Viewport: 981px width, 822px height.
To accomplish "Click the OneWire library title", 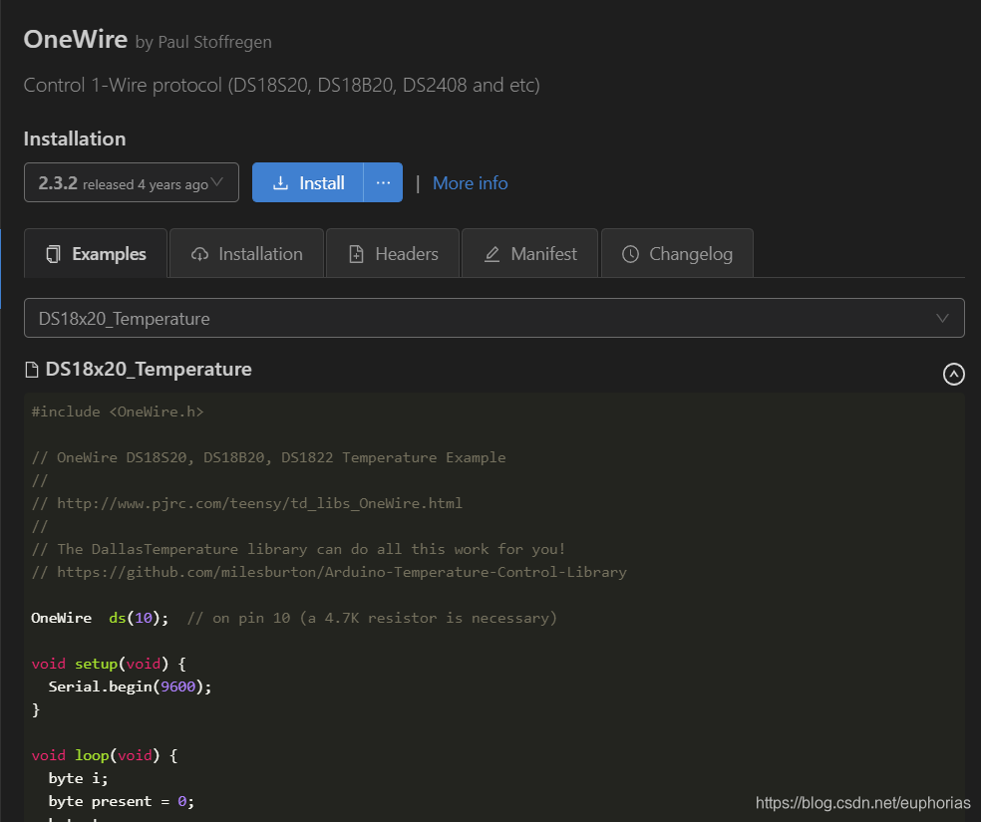I will (76, 40).
